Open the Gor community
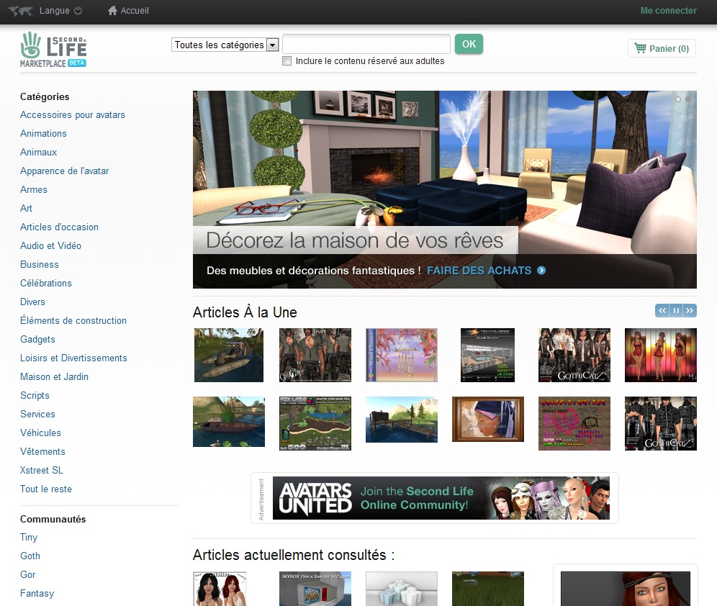Image resolution: width=717 pixels, height=606 pixels. tap(28, 575)
